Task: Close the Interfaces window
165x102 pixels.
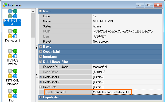Action: (158, 5)
